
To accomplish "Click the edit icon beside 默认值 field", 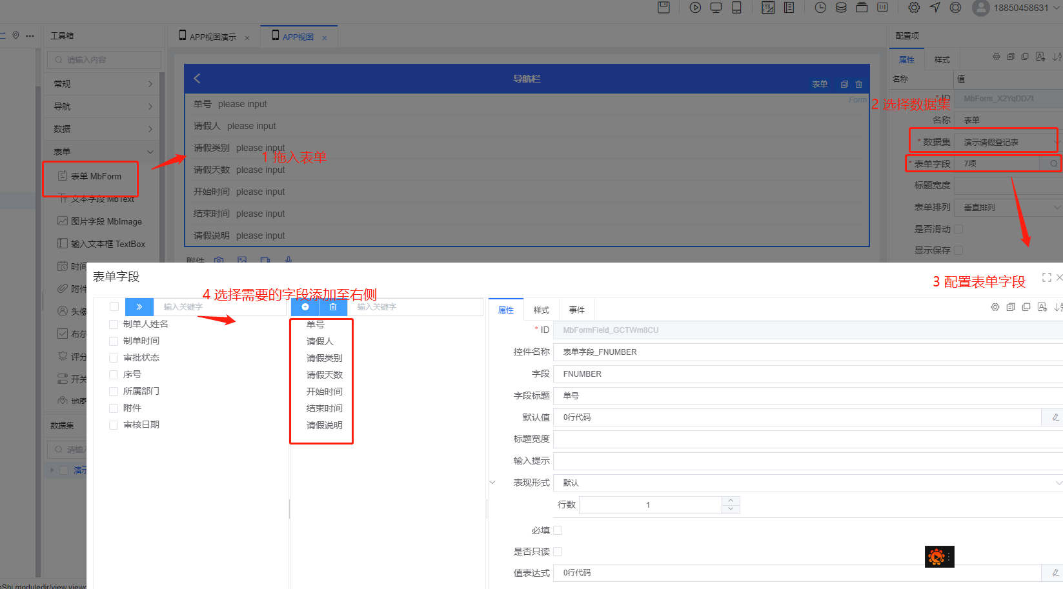I will [1055, 417].
